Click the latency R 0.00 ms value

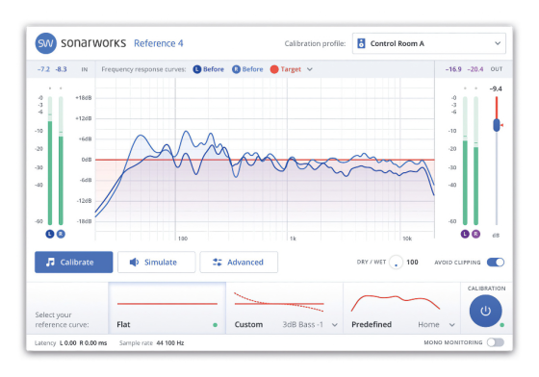pos(93,343)
